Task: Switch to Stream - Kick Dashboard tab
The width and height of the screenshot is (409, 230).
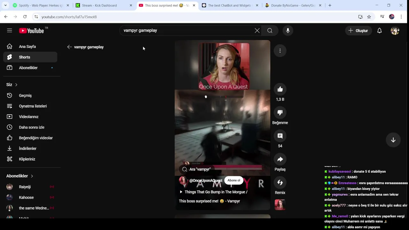Action: (x=104, y=5)
